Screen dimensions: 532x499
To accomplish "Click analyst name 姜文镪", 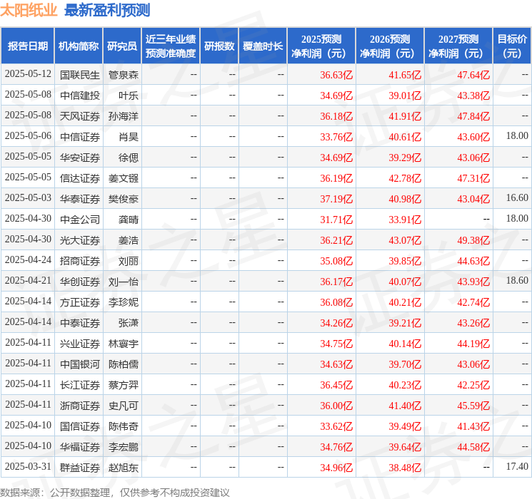I will (x=123, y=178).
